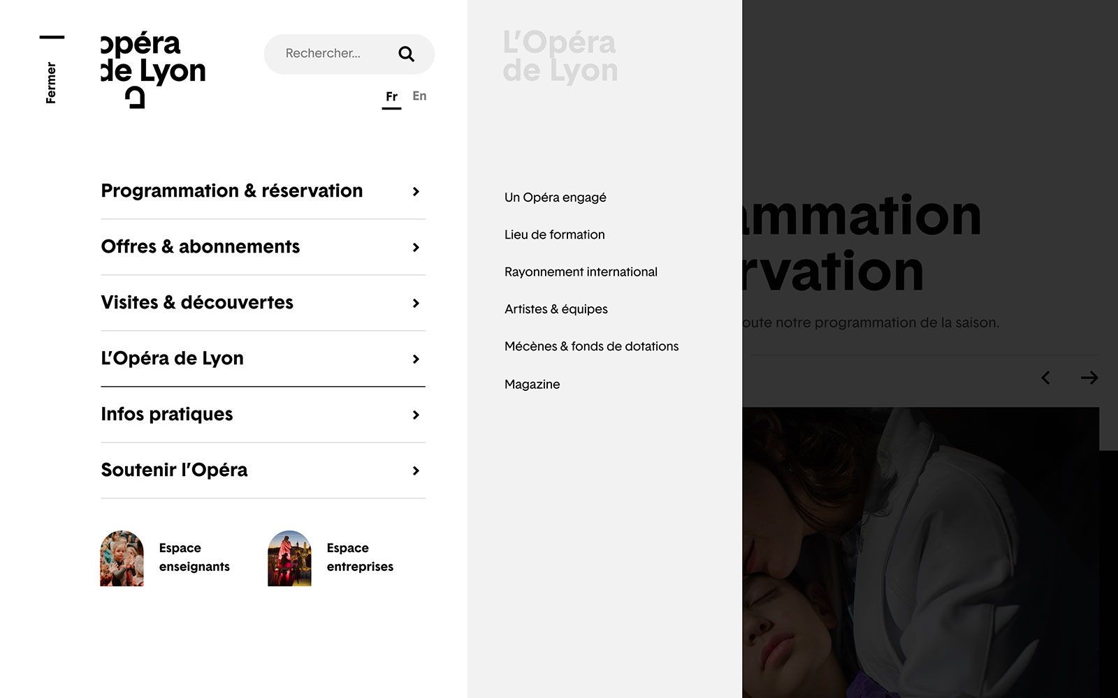Switch the language to English

tap(419, 96)
